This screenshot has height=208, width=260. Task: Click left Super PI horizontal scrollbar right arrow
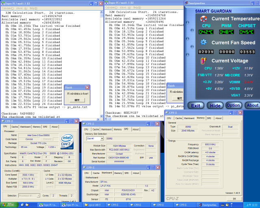[98, 119]
